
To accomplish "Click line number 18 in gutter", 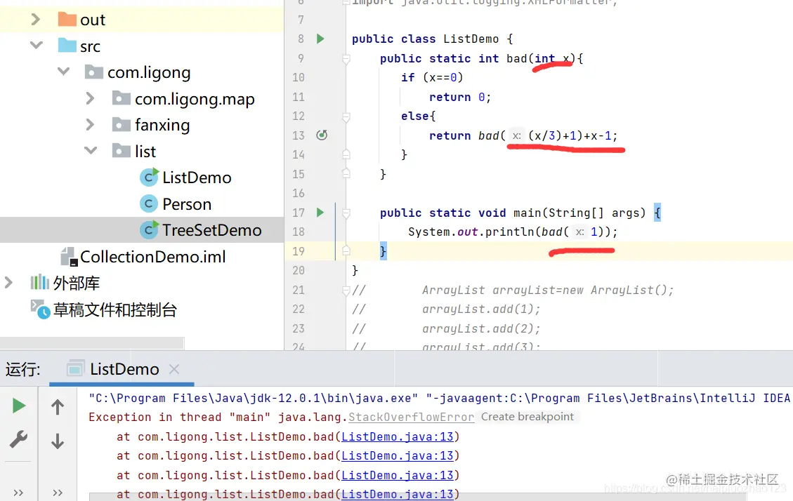I will (x=299, y=232).
